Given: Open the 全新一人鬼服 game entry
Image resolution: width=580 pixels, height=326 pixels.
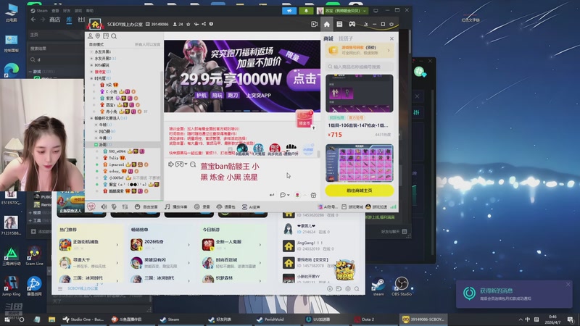Looking at the screenshot, I should pyautogui.click(x=232, y=244).
